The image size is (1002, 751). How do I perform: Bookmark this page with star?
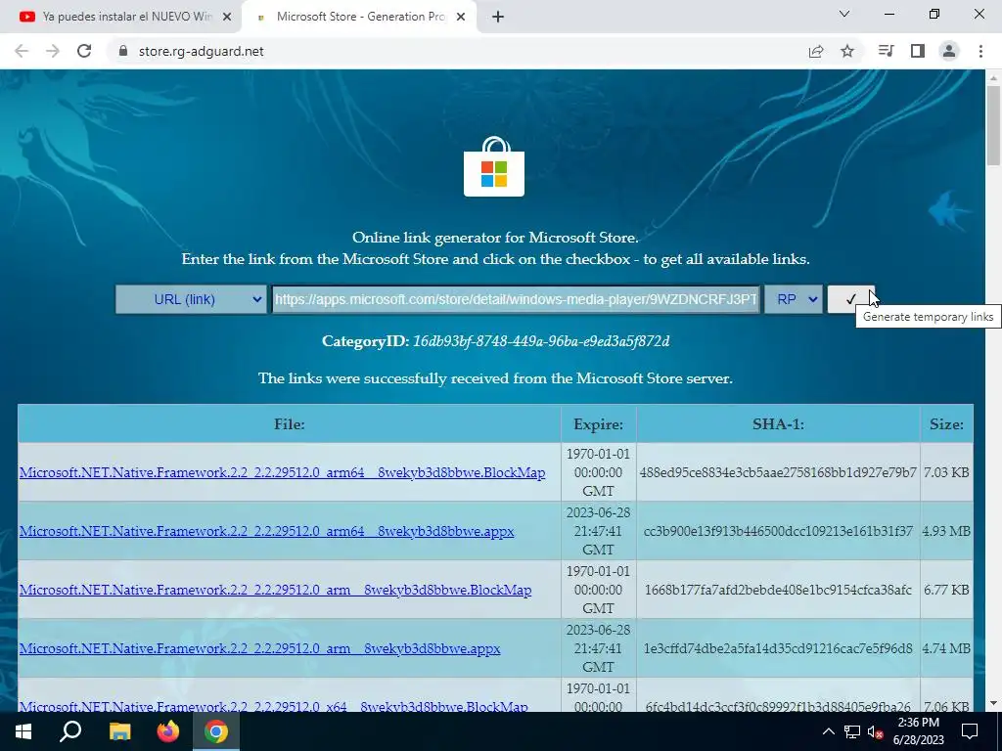(x=847, y=51)
